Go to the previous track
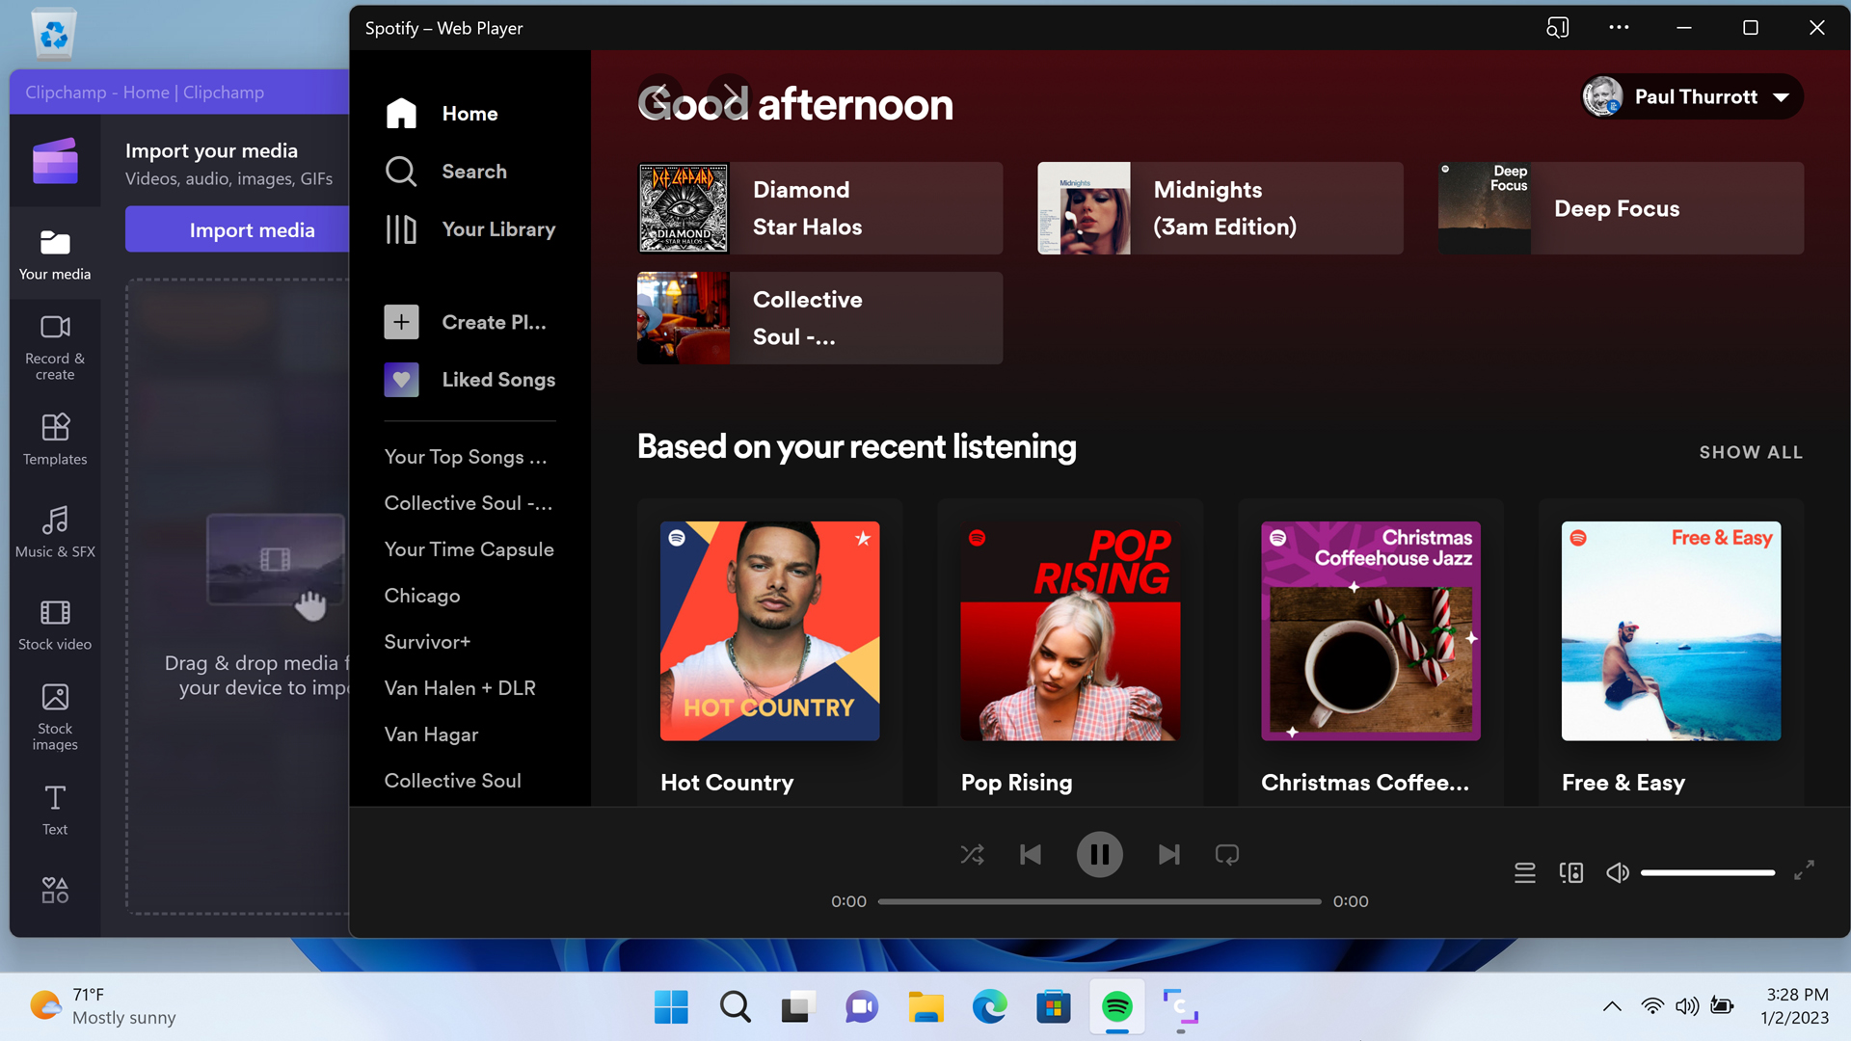The image size is (1851, 1041). click(1030, 855)
